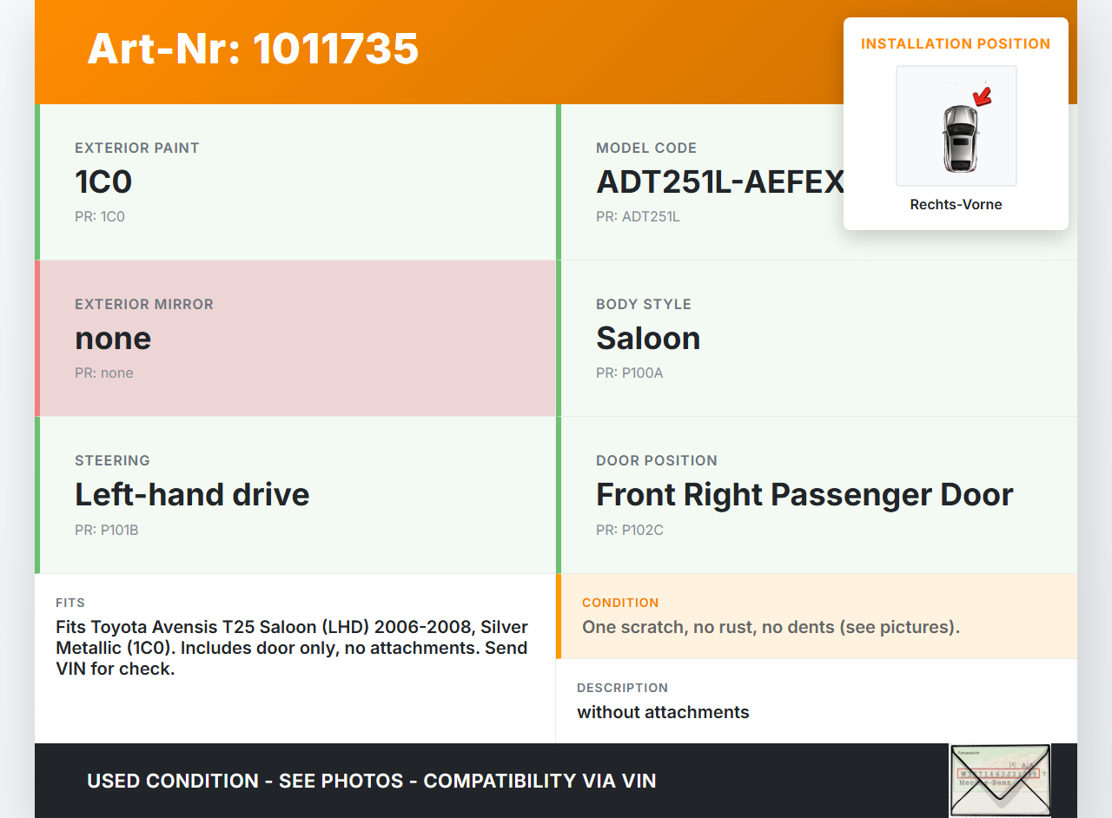Click the 'without attachments' description text
Screen dimensions: 1112x818
[x=663, y=712]
